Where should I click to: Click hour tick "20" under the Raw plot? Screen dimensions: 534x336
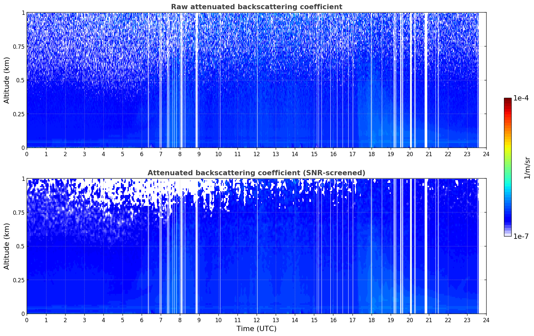[410, 154]
